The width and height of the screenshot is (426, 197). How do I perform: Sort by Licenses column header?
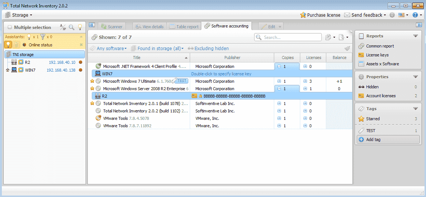tap(314, 58)
